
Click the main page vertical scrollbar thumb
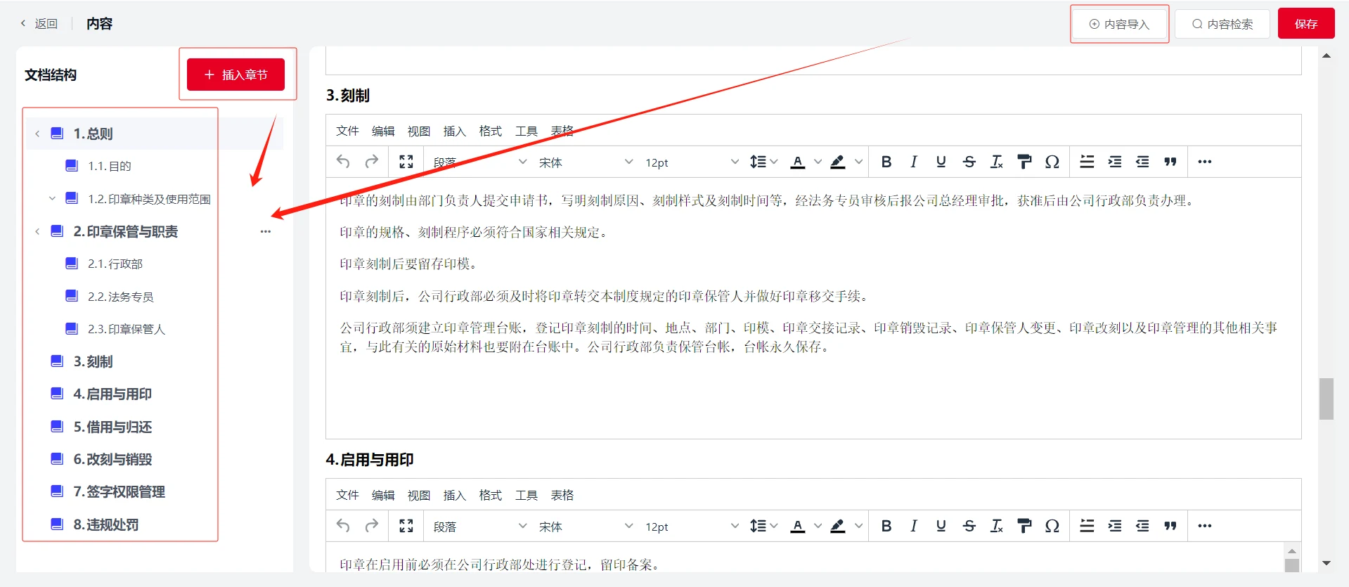click(x=1327, y=399)
